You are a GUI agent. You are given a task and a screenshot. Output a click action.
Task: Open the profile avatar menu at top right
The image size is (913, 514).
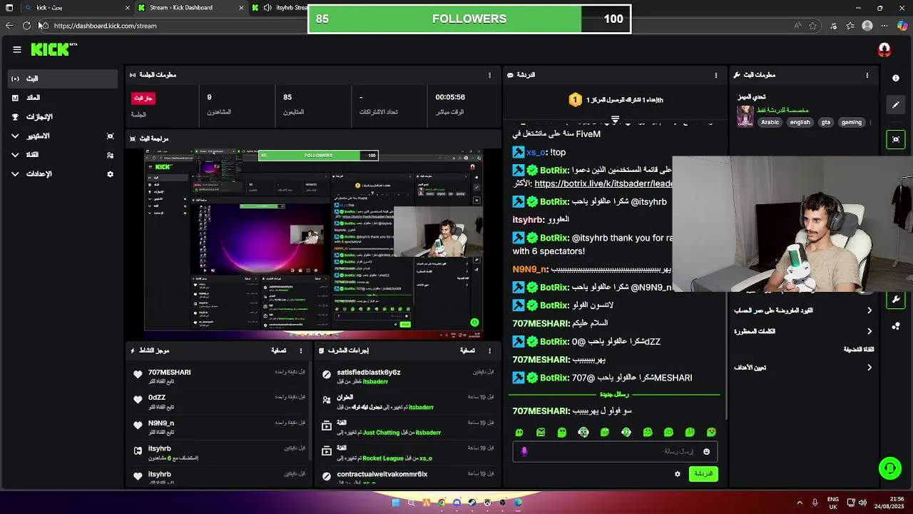(x=884, y=49)
